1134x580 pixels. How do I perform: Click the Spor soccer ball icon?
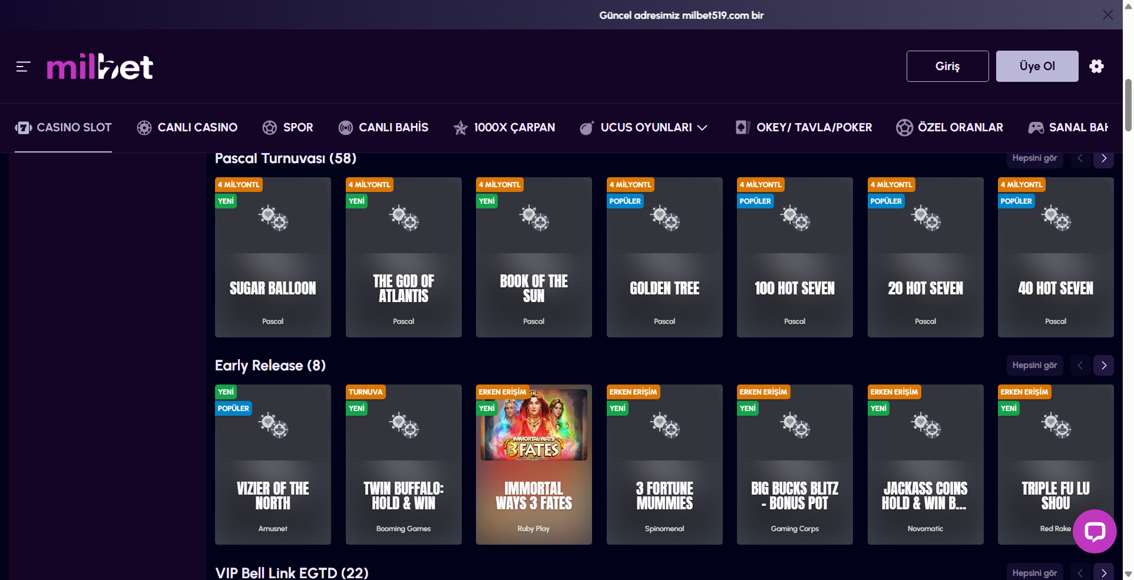270,128
